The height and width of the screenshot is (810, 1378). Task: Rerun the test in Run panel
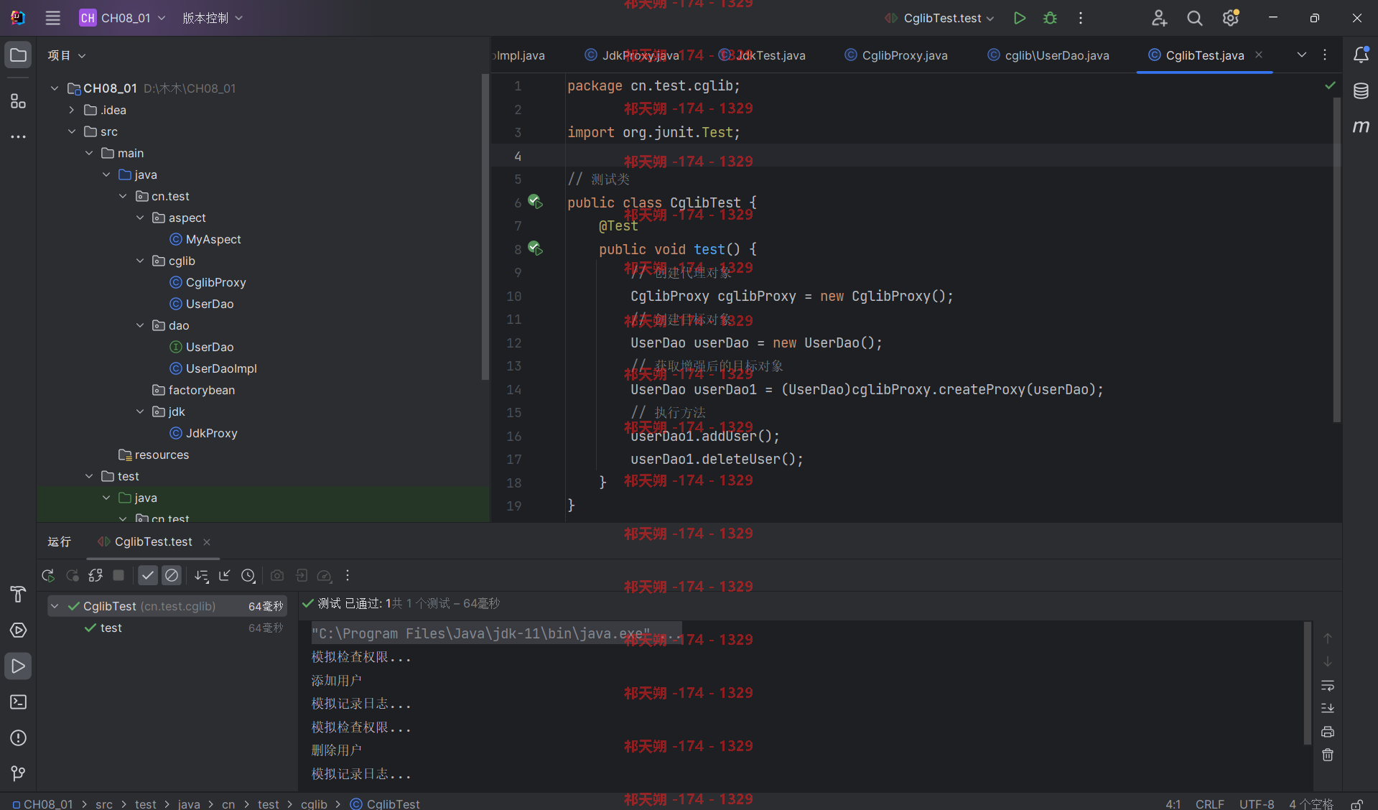tap(48, 575)
